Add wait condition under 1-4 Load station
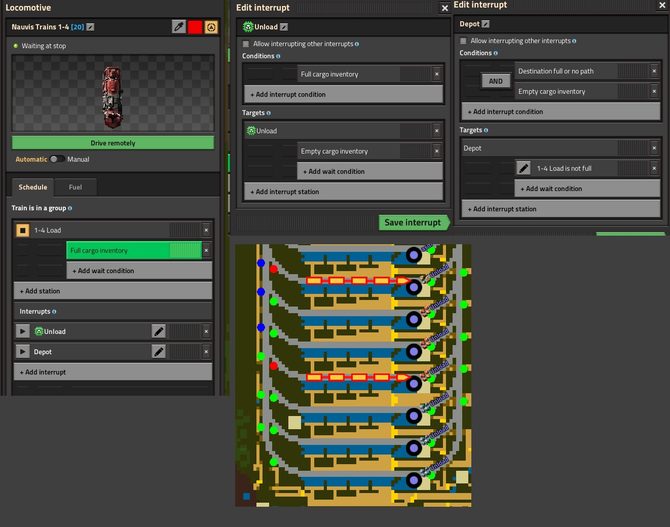Image resolution: width=670 pixels, height=527 pixels. tap(139, 271)
